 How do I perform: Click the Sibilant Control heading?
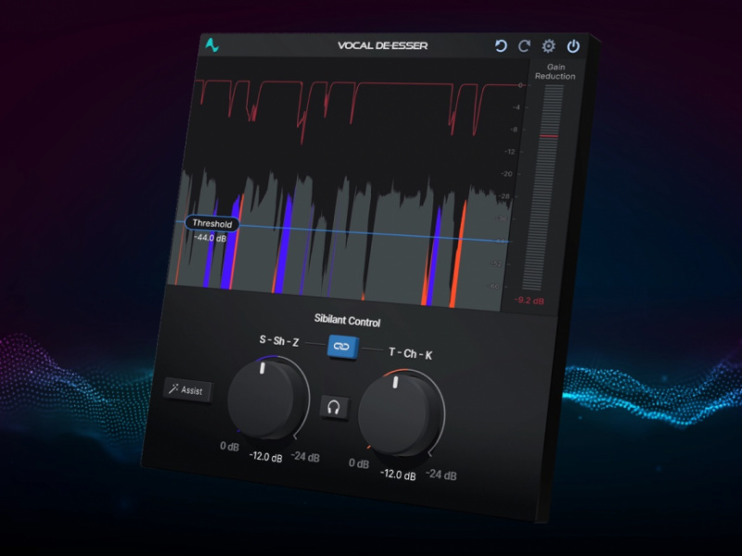[347, 321]
